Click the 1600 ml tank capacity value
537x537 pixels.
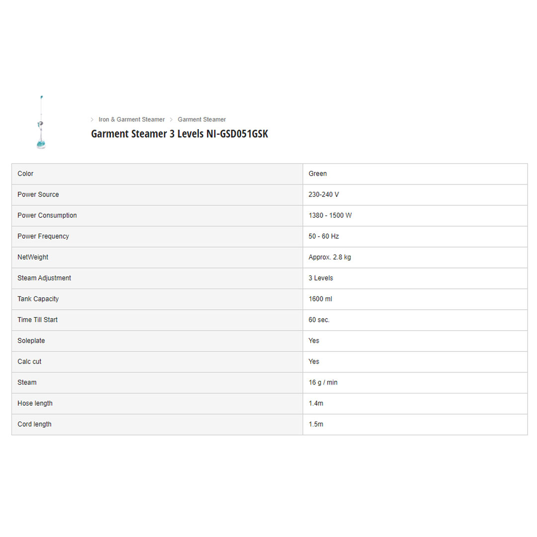click(321, 299)
